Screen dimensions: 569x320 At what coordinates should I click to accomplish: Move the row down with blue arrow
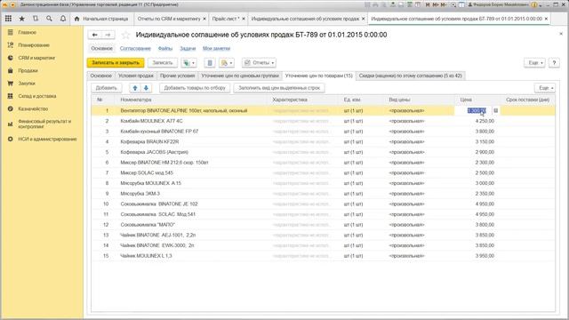pos(146,88)
